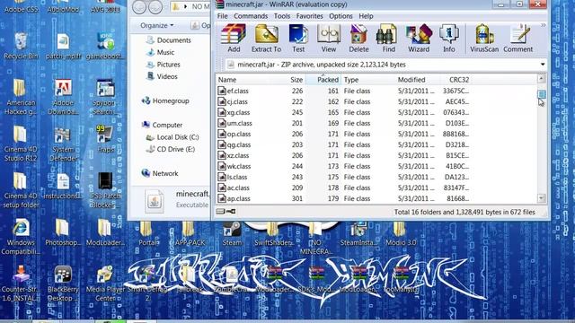Open the Extract To tool

266,39
